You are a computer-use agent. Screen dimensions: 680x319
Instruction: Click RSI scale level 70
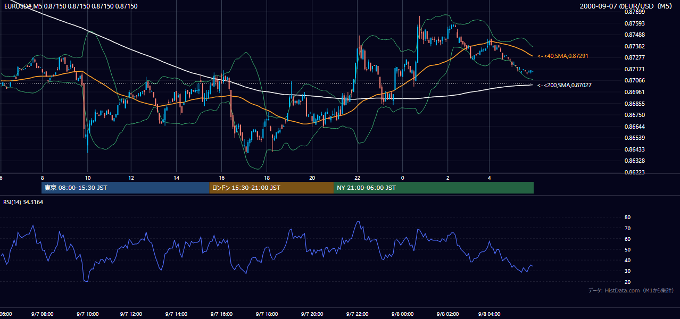click(627, 228)
